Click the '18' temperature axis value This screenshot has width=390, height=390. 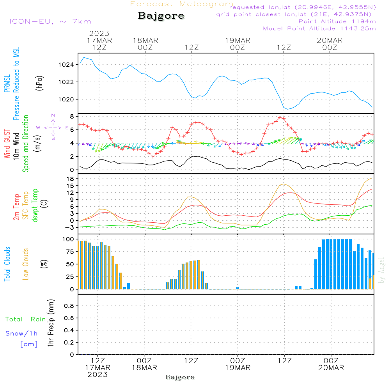pos(70,179)
